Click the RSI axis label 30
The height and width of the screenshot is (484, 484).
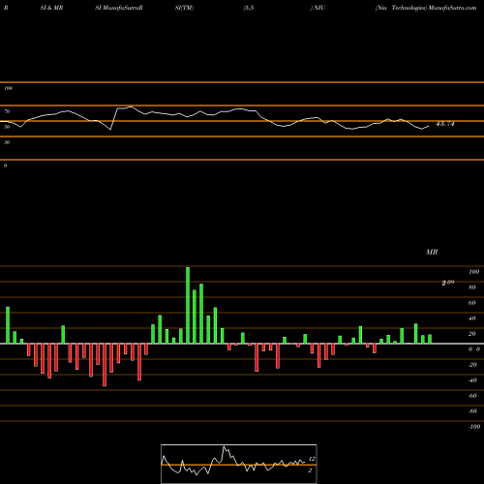(x=7, y=142)
